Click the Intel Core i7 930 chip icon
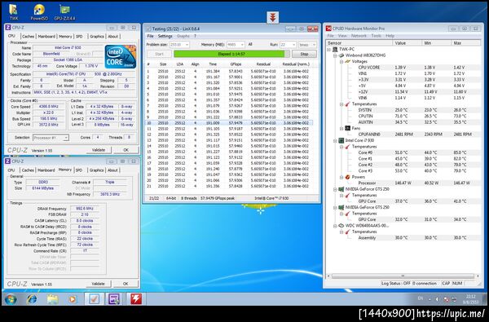Viewport: 489px width, 322px height. click(341, 140)
